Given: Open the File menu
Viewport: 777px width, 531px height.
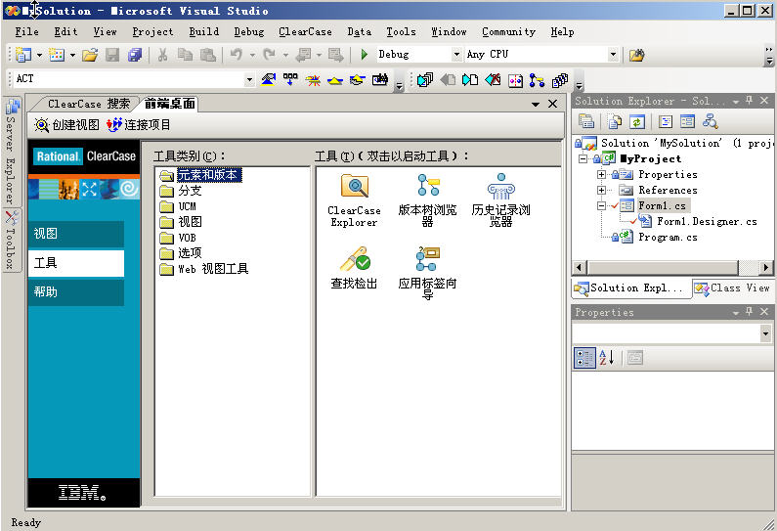Looking at the screenshot, I should [26, 31].
